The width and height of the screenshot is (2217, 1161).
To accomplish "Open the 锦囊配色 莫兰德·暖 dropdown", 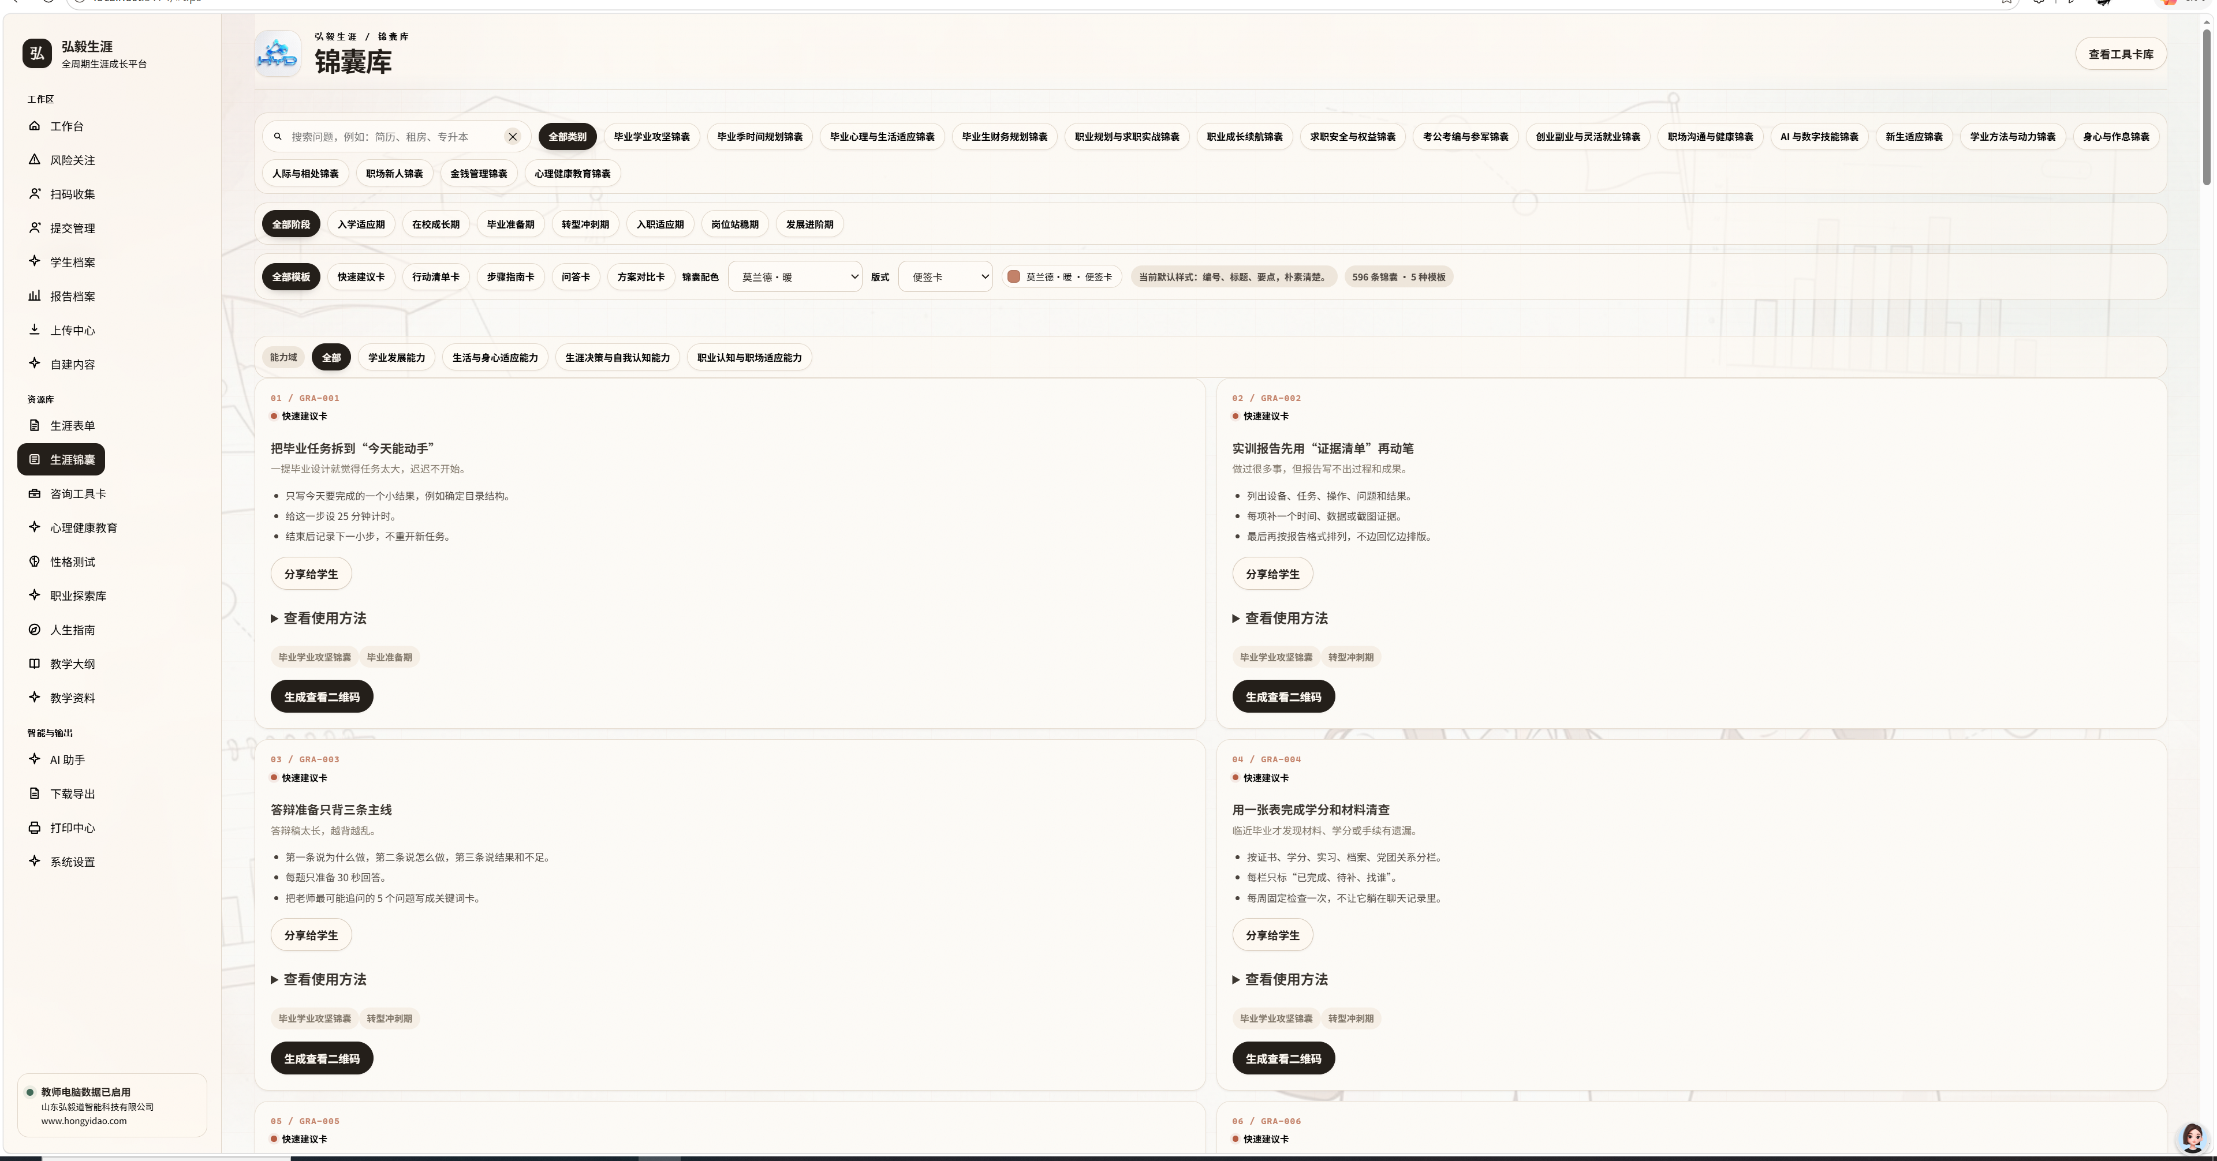I will [795, 277].
